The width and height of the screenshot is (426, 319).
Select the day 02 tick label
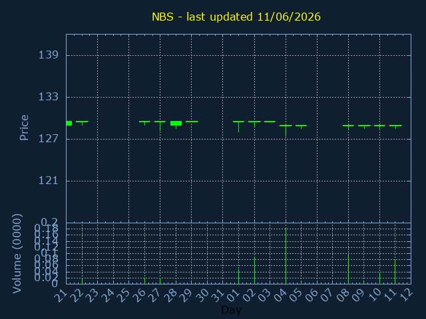(x=248, y=295)
